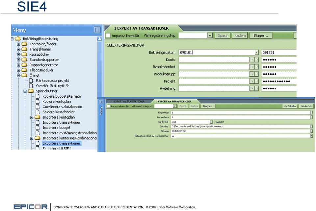Click the Konvertera input field
This screenshot has height=211, width=316.
click(241, 117)
